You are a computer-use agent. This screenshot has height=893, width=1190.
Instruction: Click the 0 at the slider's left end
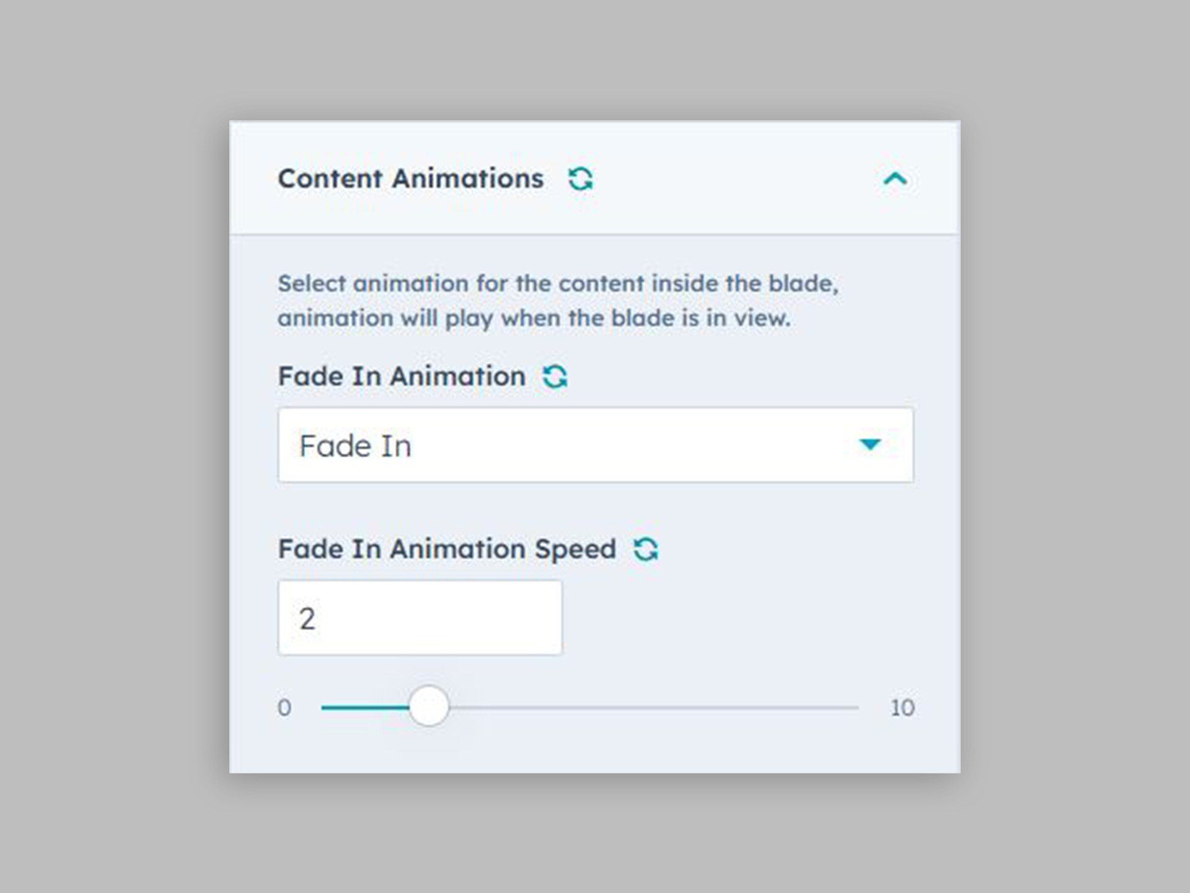(284, 706)
